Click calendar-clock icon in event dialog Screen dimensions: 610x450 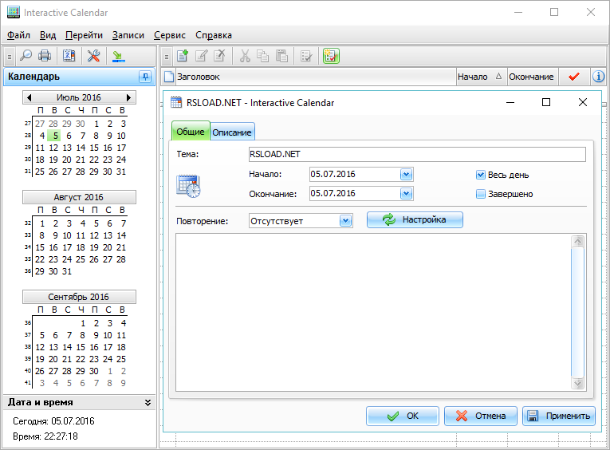point(188,186)
